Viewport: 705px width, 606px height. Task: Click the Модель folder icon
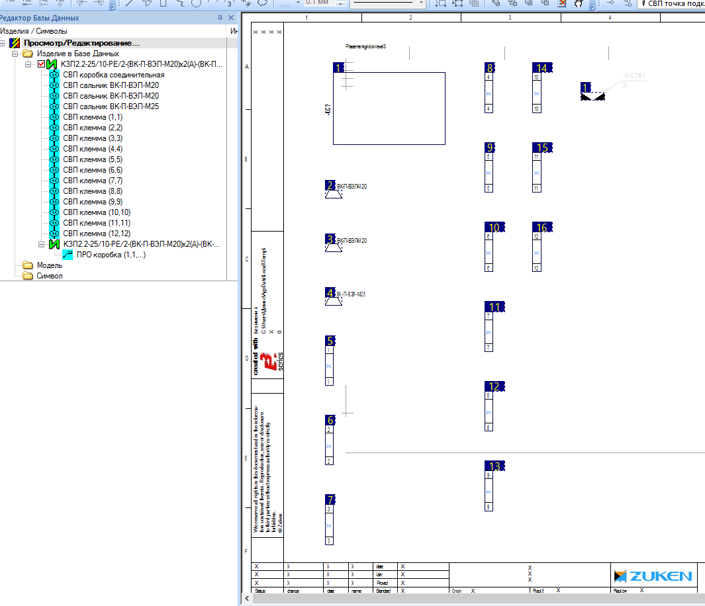(x=27, y=265)
